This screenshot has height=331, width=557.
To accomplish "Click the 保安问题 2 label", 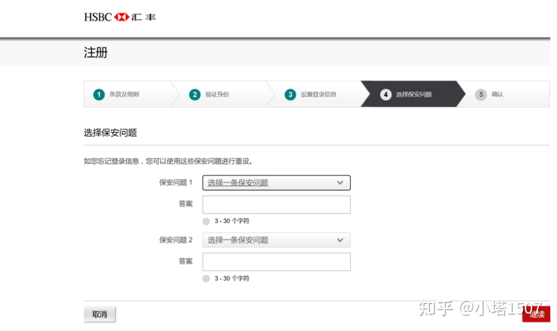I will tap(176, 240).
